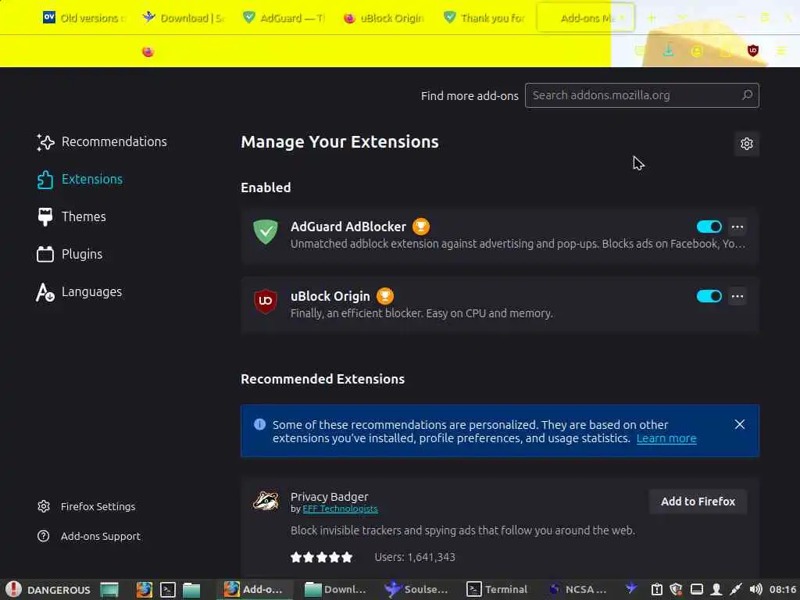Open the Recommendations section in the sidebar
The height and width of the screenshot is (600, 800).
[x=102, y=142]
